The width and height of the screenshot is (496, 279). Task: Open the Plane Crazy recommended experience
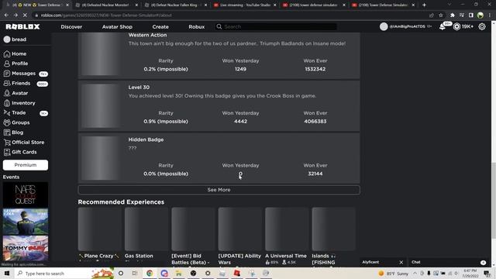coord(99,229)
